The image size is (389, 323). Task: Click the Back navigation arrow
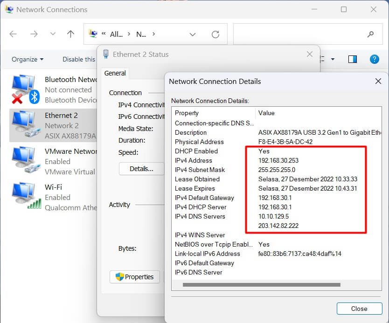point(13,34)
